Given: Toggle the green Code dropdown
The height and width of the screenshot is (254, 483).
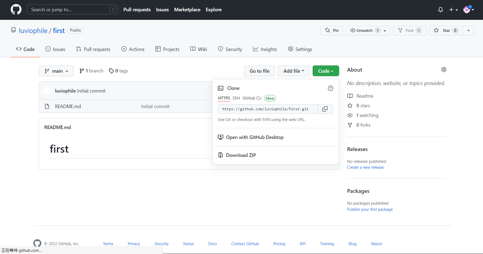Looking at the screenshot, I should coord(326,71).
